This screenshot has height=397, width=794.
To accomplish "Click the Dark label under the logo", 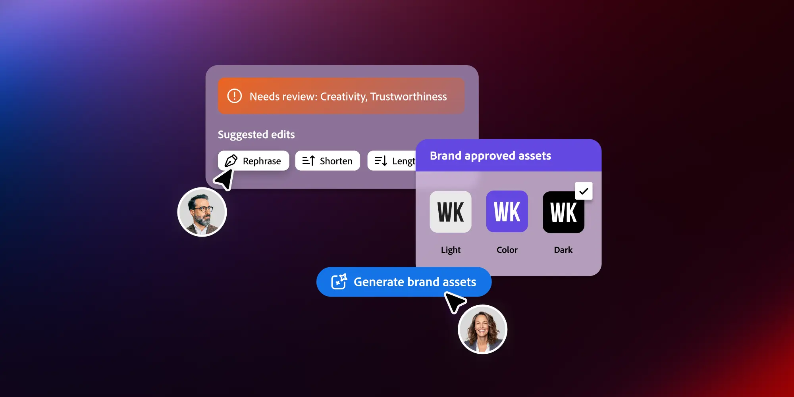I will (x=563, y=250).
